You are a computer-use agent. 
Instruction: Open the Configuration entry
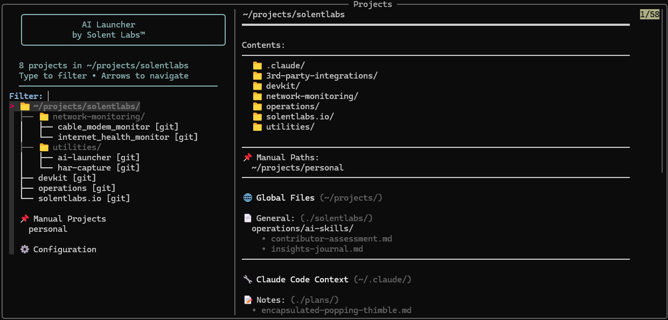[x=65, y=250]
